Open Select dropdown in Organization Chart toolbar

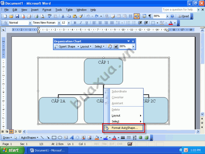tap(100, 46)
